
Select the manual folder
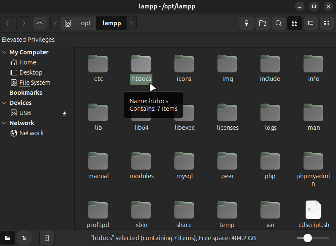tap(98, 166)
